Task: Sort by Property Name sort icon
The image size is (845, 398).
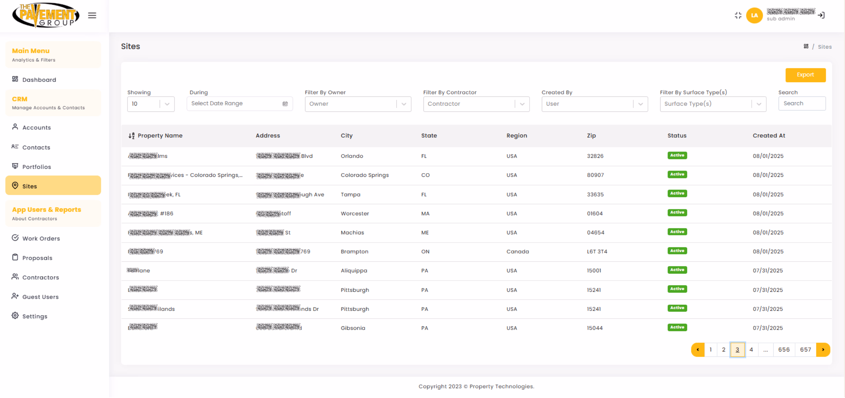Action: (131, 136)
